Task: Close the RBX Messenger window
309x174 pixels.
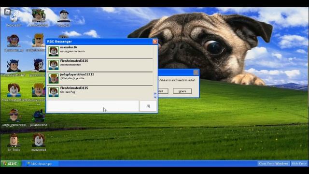Action: point(155,42)
